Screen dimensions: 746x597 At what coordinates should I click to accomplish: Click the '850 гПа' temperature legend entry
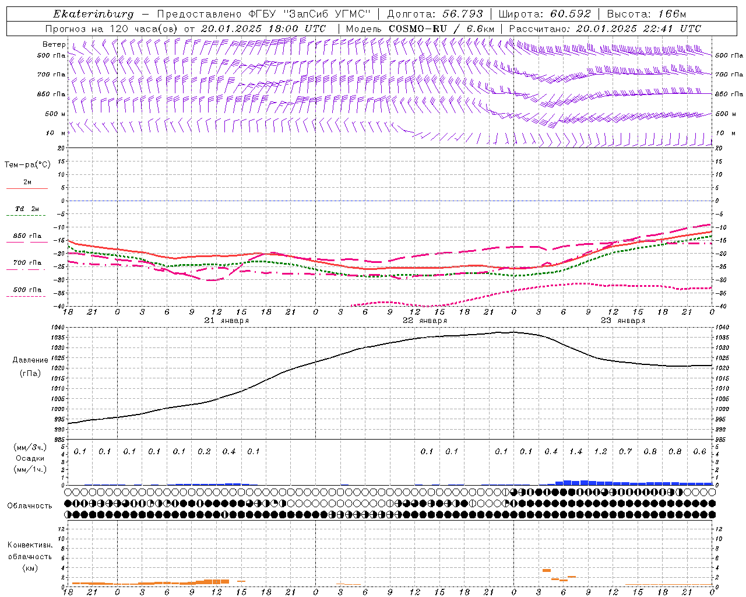pos(27,236)
